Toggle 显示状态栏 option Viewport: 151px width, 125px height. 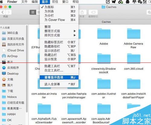tap(59, 51)
